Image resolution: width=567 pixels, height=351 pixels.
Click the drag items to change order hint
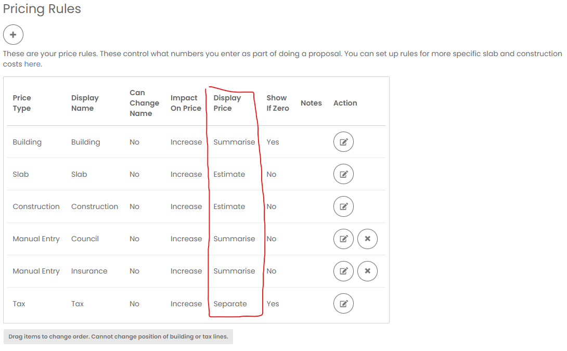tap(118, 336)
